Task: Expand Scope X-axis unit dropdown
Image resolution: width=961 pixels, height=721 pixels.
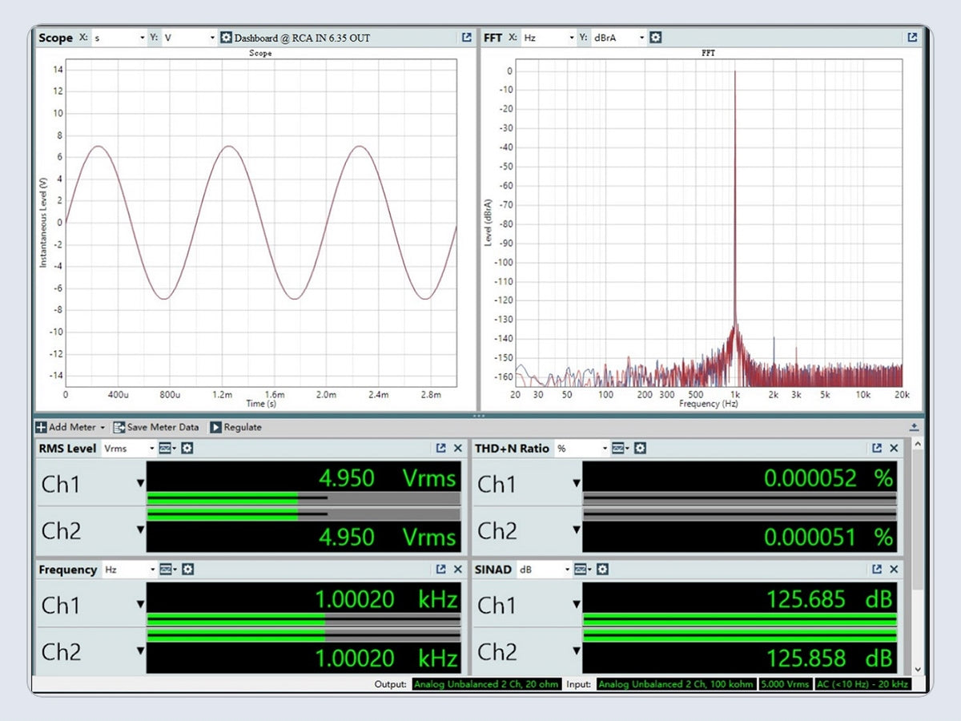Action: (x=119, y=38)
